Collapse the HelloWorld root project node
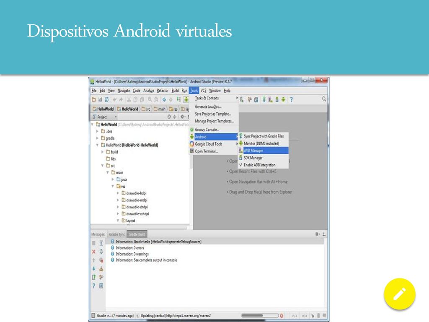The image size is (429, 322). click(x=93, y=125)
